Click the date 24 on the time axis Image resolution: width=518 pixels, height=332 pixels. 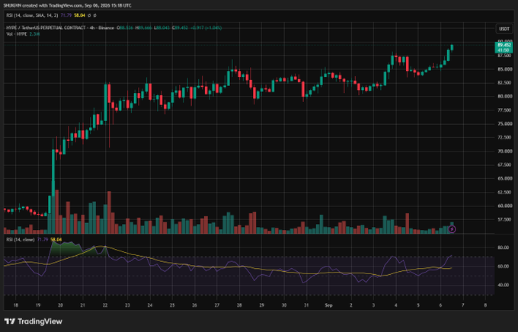149,305
